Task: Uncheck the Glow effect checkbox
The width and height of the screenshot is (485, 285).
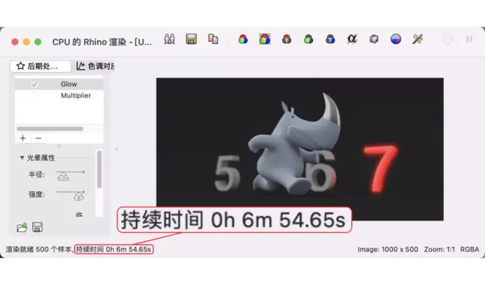Action: (x=34, y=84)
